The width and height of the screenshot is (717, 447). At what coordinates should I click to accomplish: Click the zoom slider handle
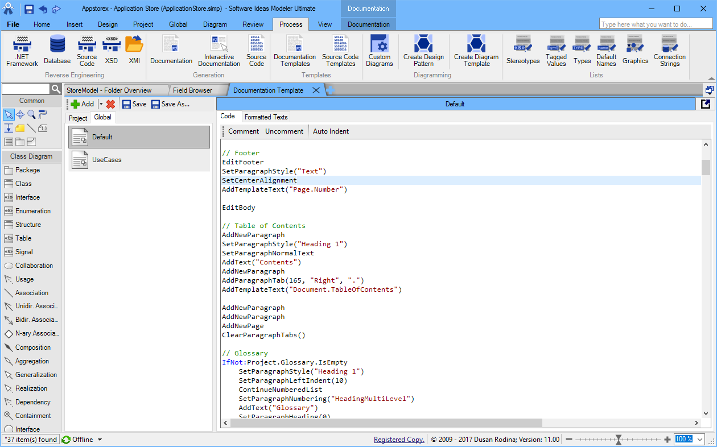tap(619, 439)
